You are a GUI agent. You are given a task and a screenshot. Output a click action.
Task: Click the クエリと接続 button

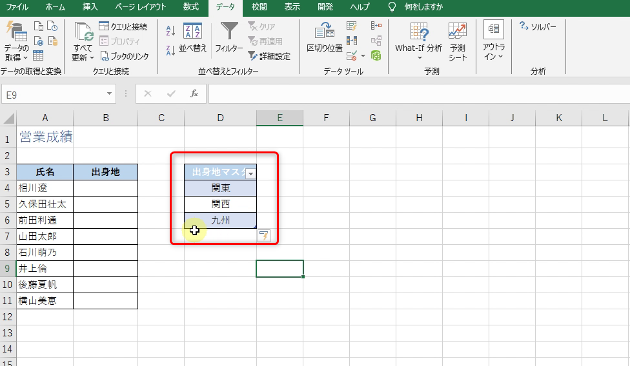(x=123, y=26)
